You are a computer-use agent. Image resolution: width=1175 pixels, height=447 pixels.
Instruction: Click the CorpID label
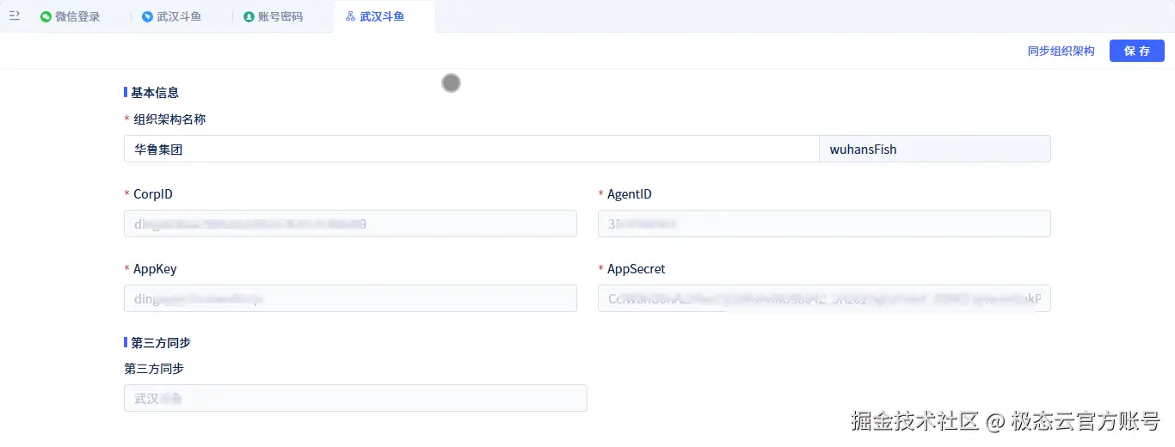153,194
